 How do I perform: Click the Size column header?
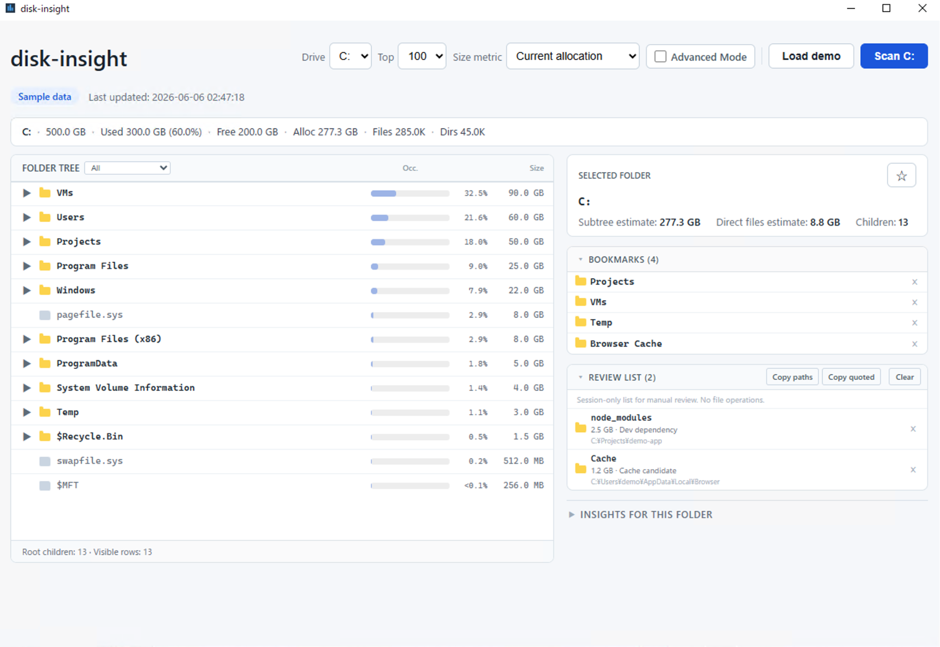pyautogui.click(x=536, y=168)
